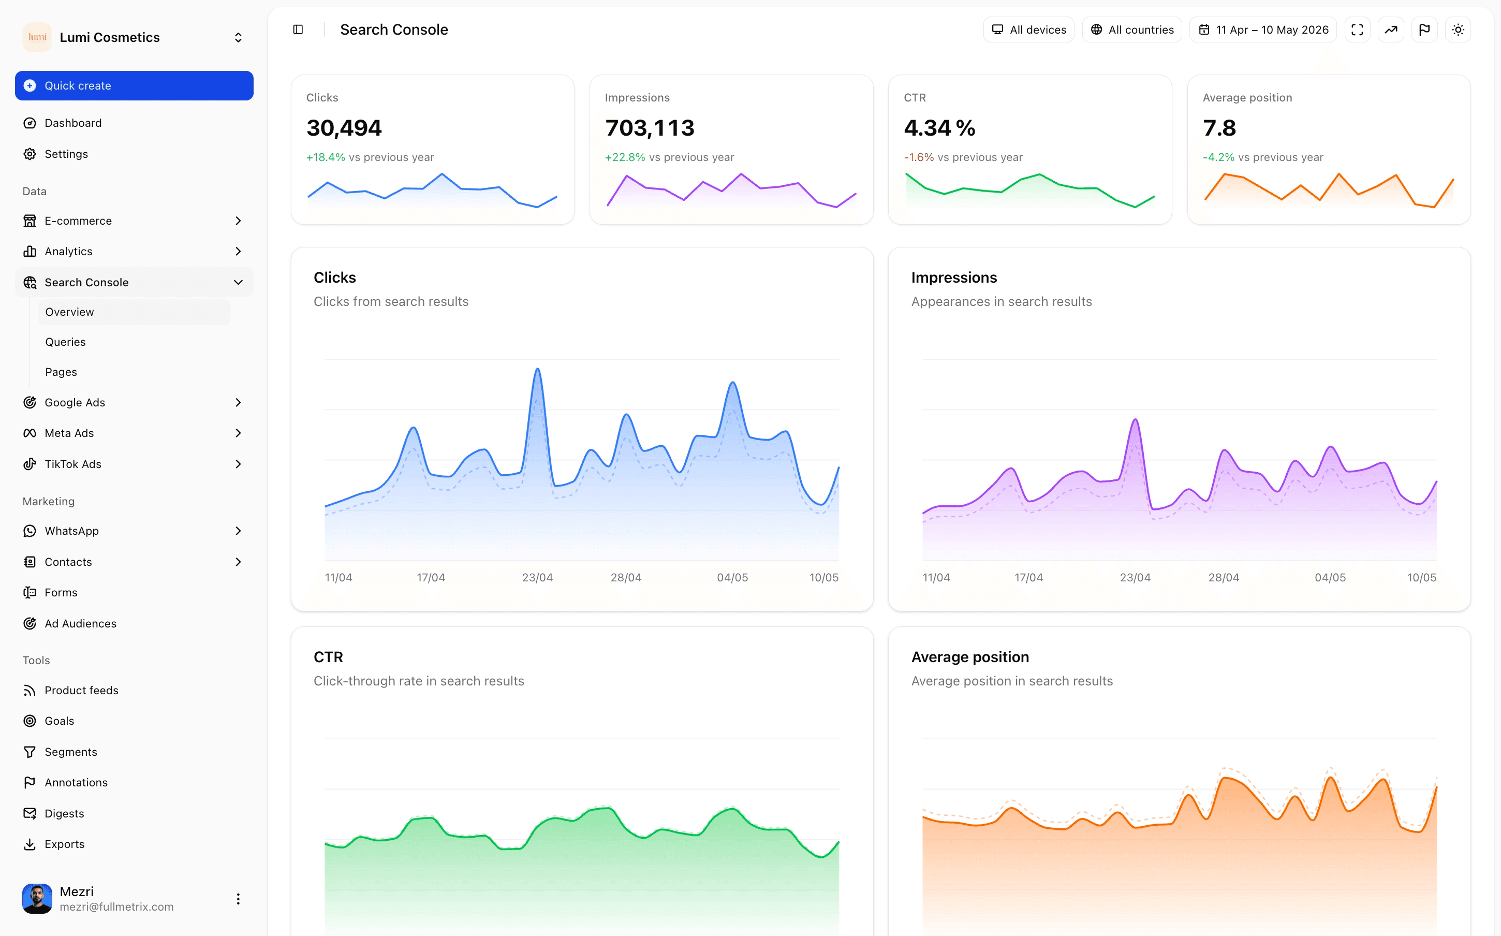Open the All countries filter
Viewport: 1501px width, 936px height.
tap(1132, 30)
